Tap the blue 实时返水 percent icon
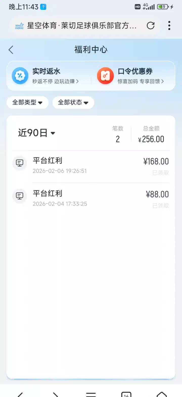182x397 pixels. [x=20, y=75]
